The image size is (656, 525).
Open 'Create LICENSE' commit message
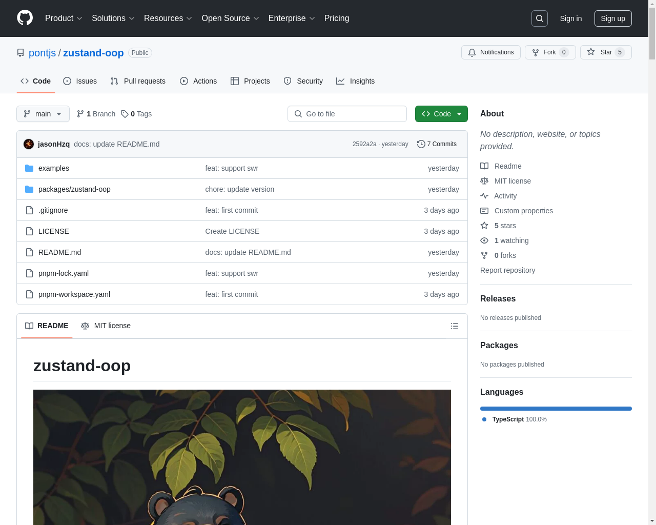coord(232,231)
